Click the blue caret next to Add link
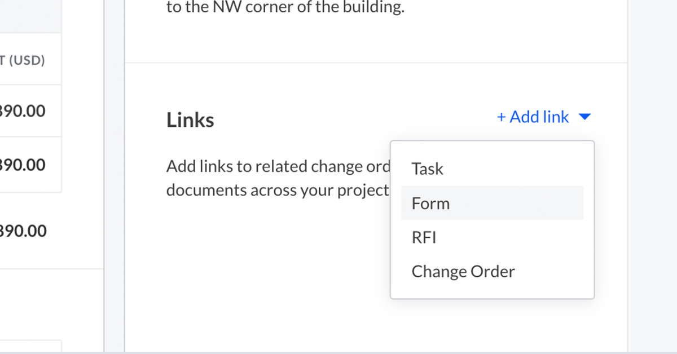This screenshot has height=354, width=677. tap(585, 117)
